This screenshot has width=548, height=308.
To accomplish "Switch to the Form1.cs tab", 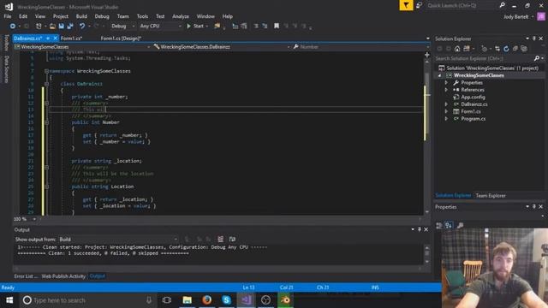I will click(71, 38).
